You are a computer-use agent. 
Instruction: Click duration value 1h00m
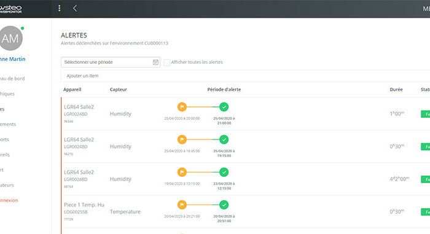(x=397, y=114)
